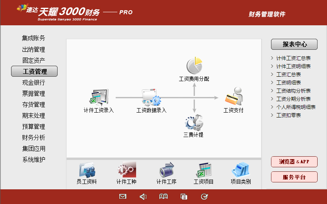The image size is (327, 204).
Task: Open the 工资汇总表 report link
Action: [289, 75]
